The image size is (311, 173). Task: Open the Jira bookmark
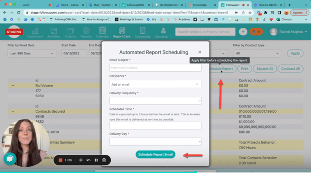click(x=151, y=19)
